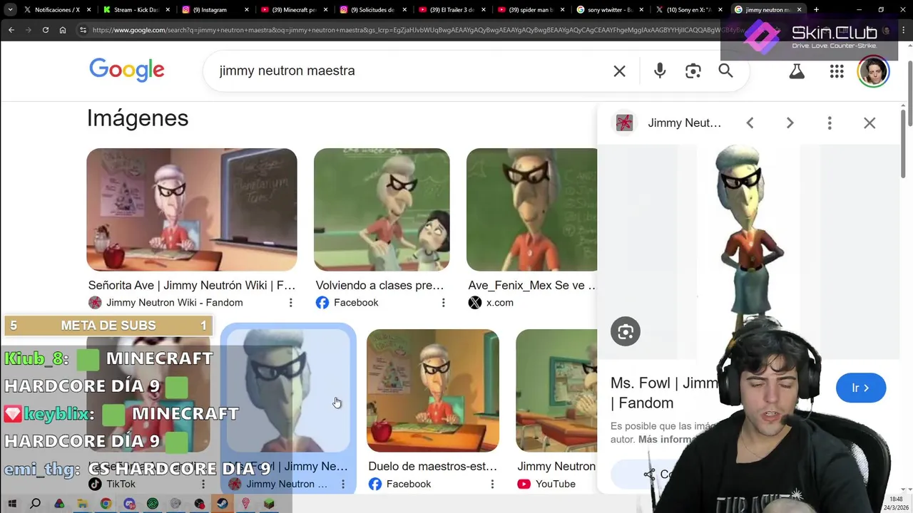Image resolution: width=913 pixels, height=513 pixels.
Task: Open Discord from the taskbar
Action: click(129, 504)
